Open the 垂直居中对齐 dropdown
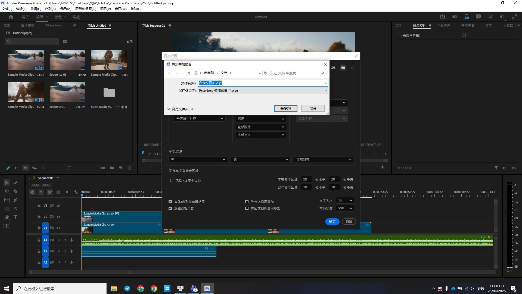This screenshot has height=294, width=522. (x=200, y=119)
